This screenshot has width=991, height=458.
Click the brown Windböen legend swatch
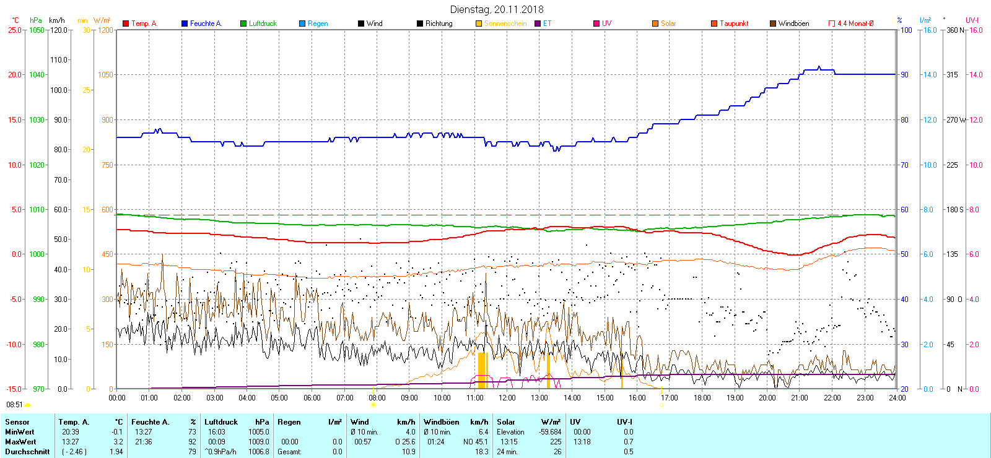tap(773, 24)
